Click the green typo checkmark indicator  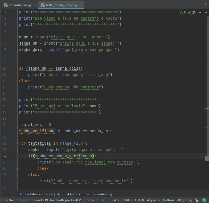189,13
